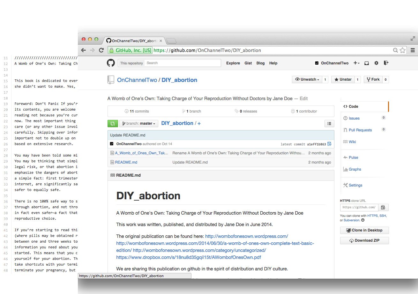418x294 pixels.
Task: Copy the clone URL to clipboard
Action: 383,207
